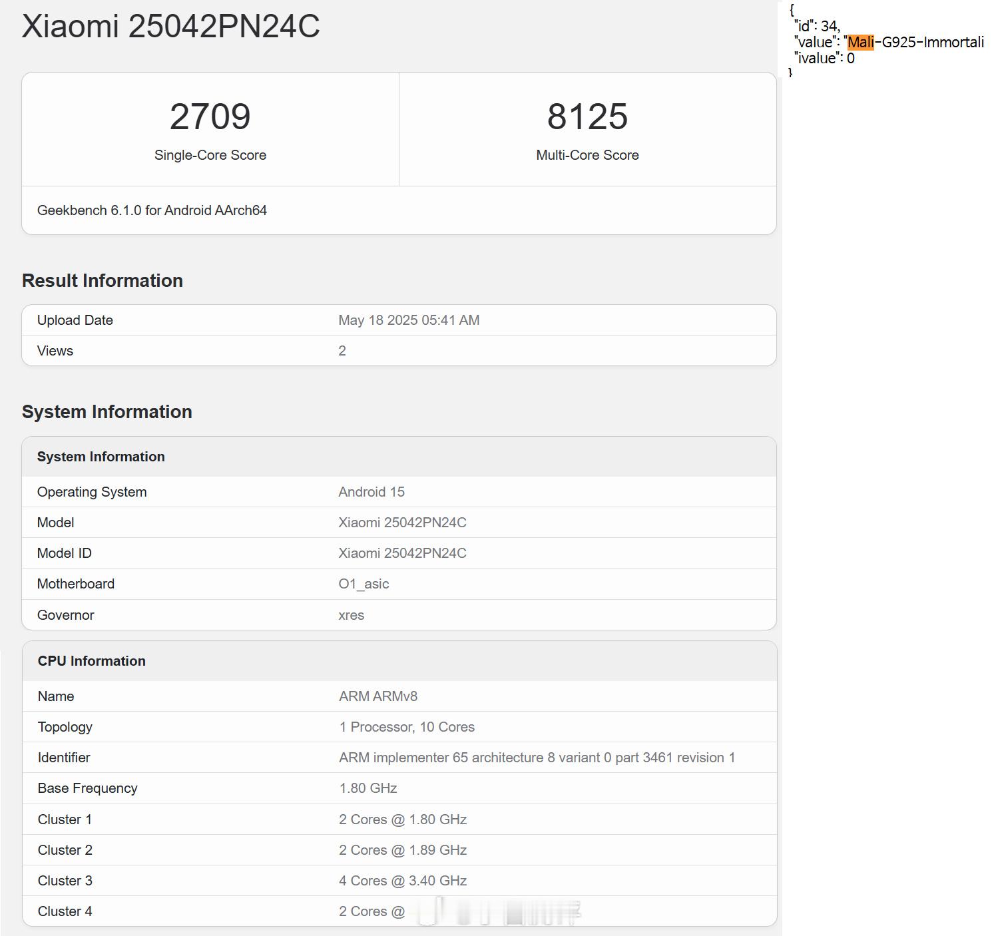Click the 1.80 GHz base frequency value
The image size is (996, 936).
[368, 788]
